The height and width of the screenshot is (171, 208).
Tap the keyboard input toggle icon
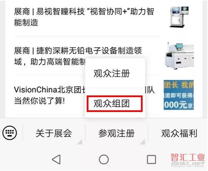point(10,133)
